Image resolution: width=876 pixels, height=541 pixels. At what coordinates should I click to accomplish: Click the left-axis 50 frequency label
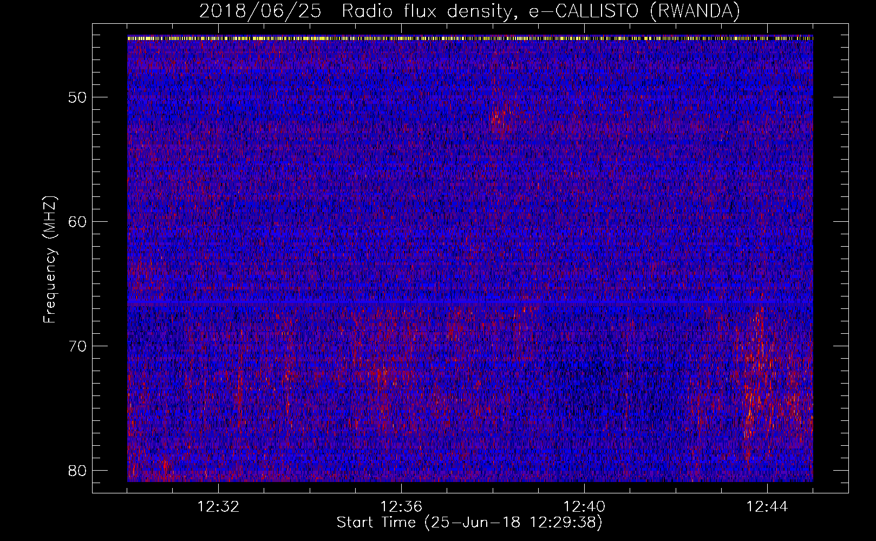(x=78, y=97)
